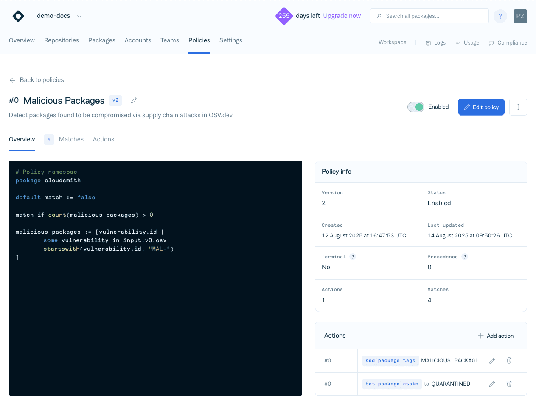Click the PZ user avatar

click(520, 16)
